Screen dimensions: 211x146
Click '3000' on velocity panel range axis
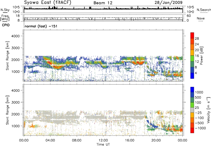15,102
